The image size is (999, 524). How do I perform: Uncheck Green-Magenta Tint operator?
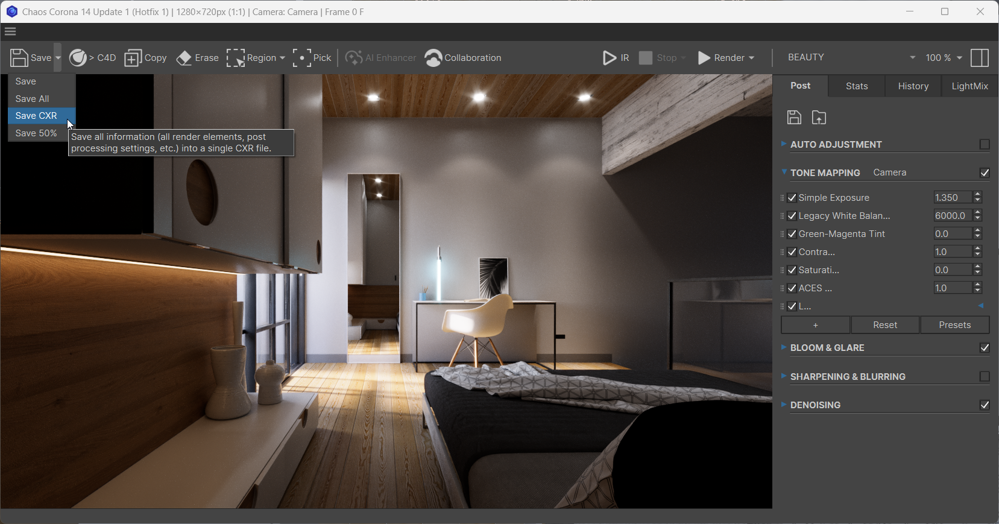tap(792, 234)
